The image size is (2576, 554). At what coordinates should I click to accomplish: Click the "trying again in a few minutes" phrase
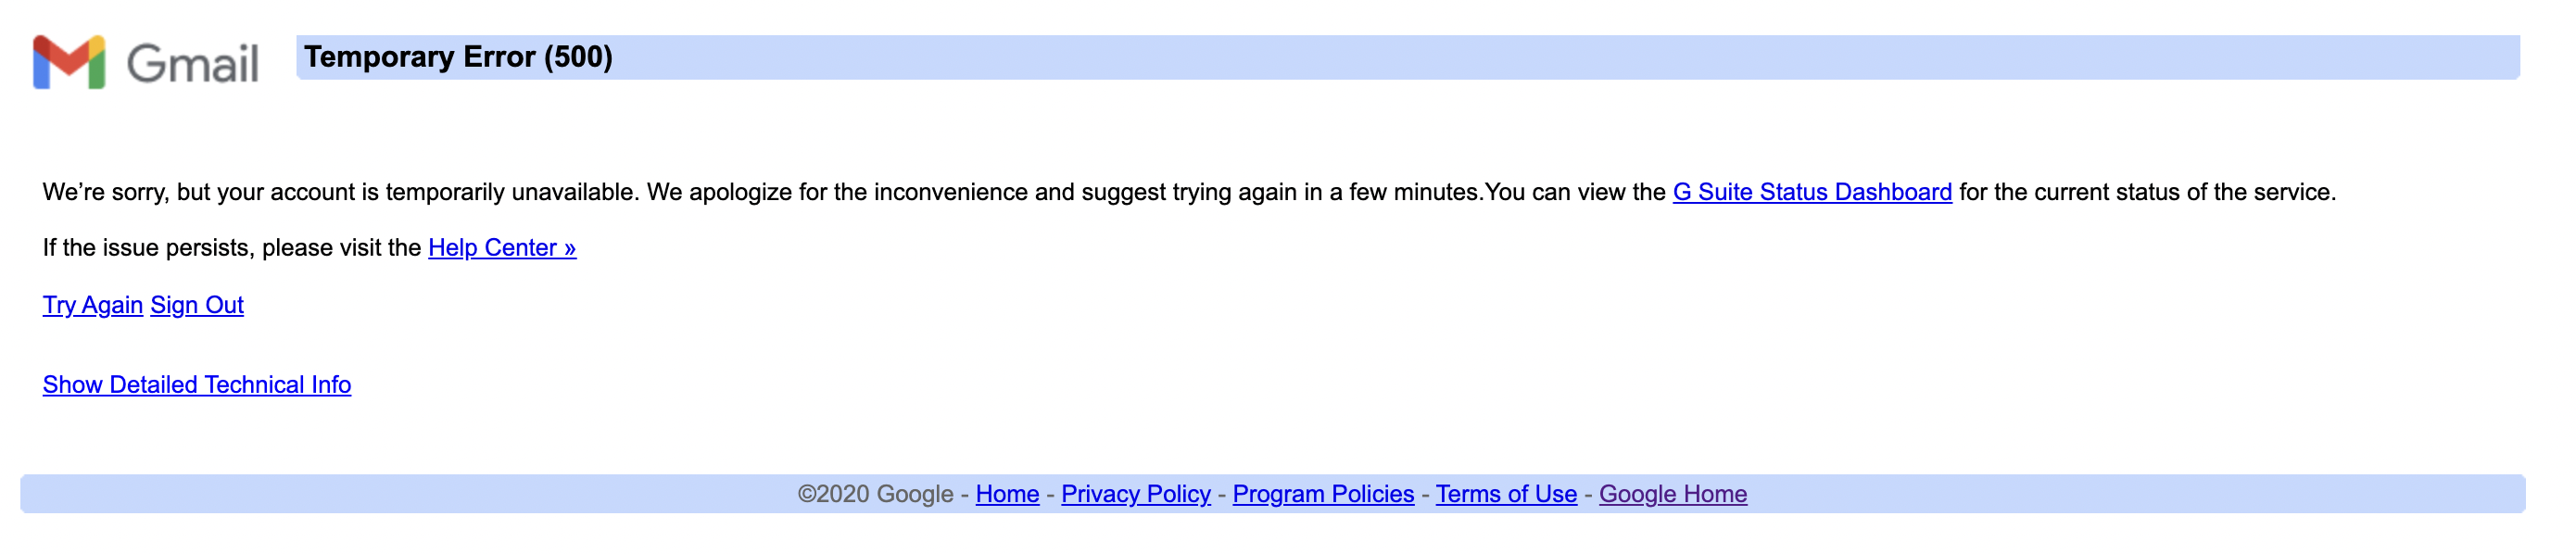1328,192
